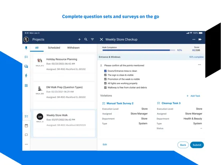Image resolution: width=221 pixels, height=165 pixels.
Task: Click the Add Task link
Action: point(193,96)
